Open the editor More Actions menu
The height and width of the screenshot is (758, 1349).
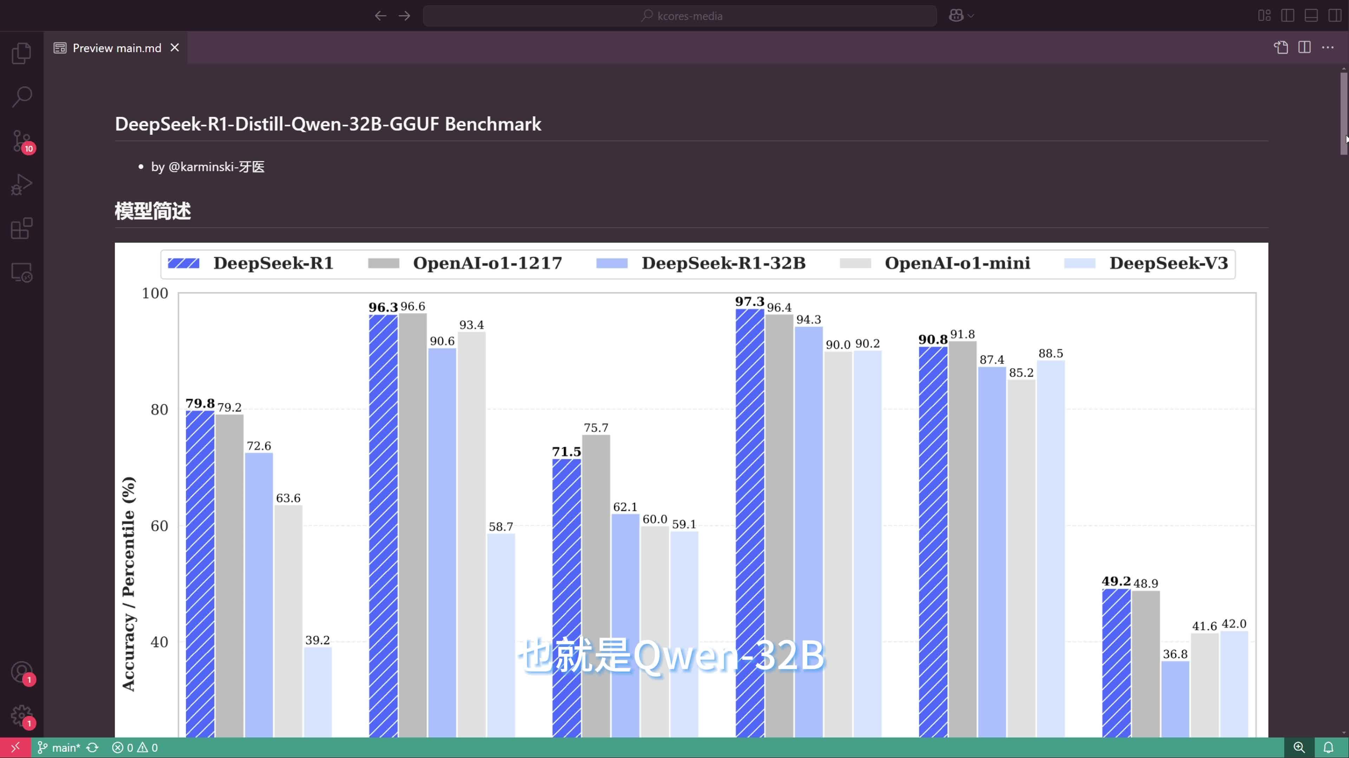pos(1328,48)
